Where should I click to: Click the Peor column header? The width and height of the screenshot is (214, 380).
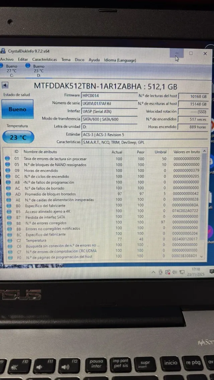pyautogui.click(x=140, y=152)
